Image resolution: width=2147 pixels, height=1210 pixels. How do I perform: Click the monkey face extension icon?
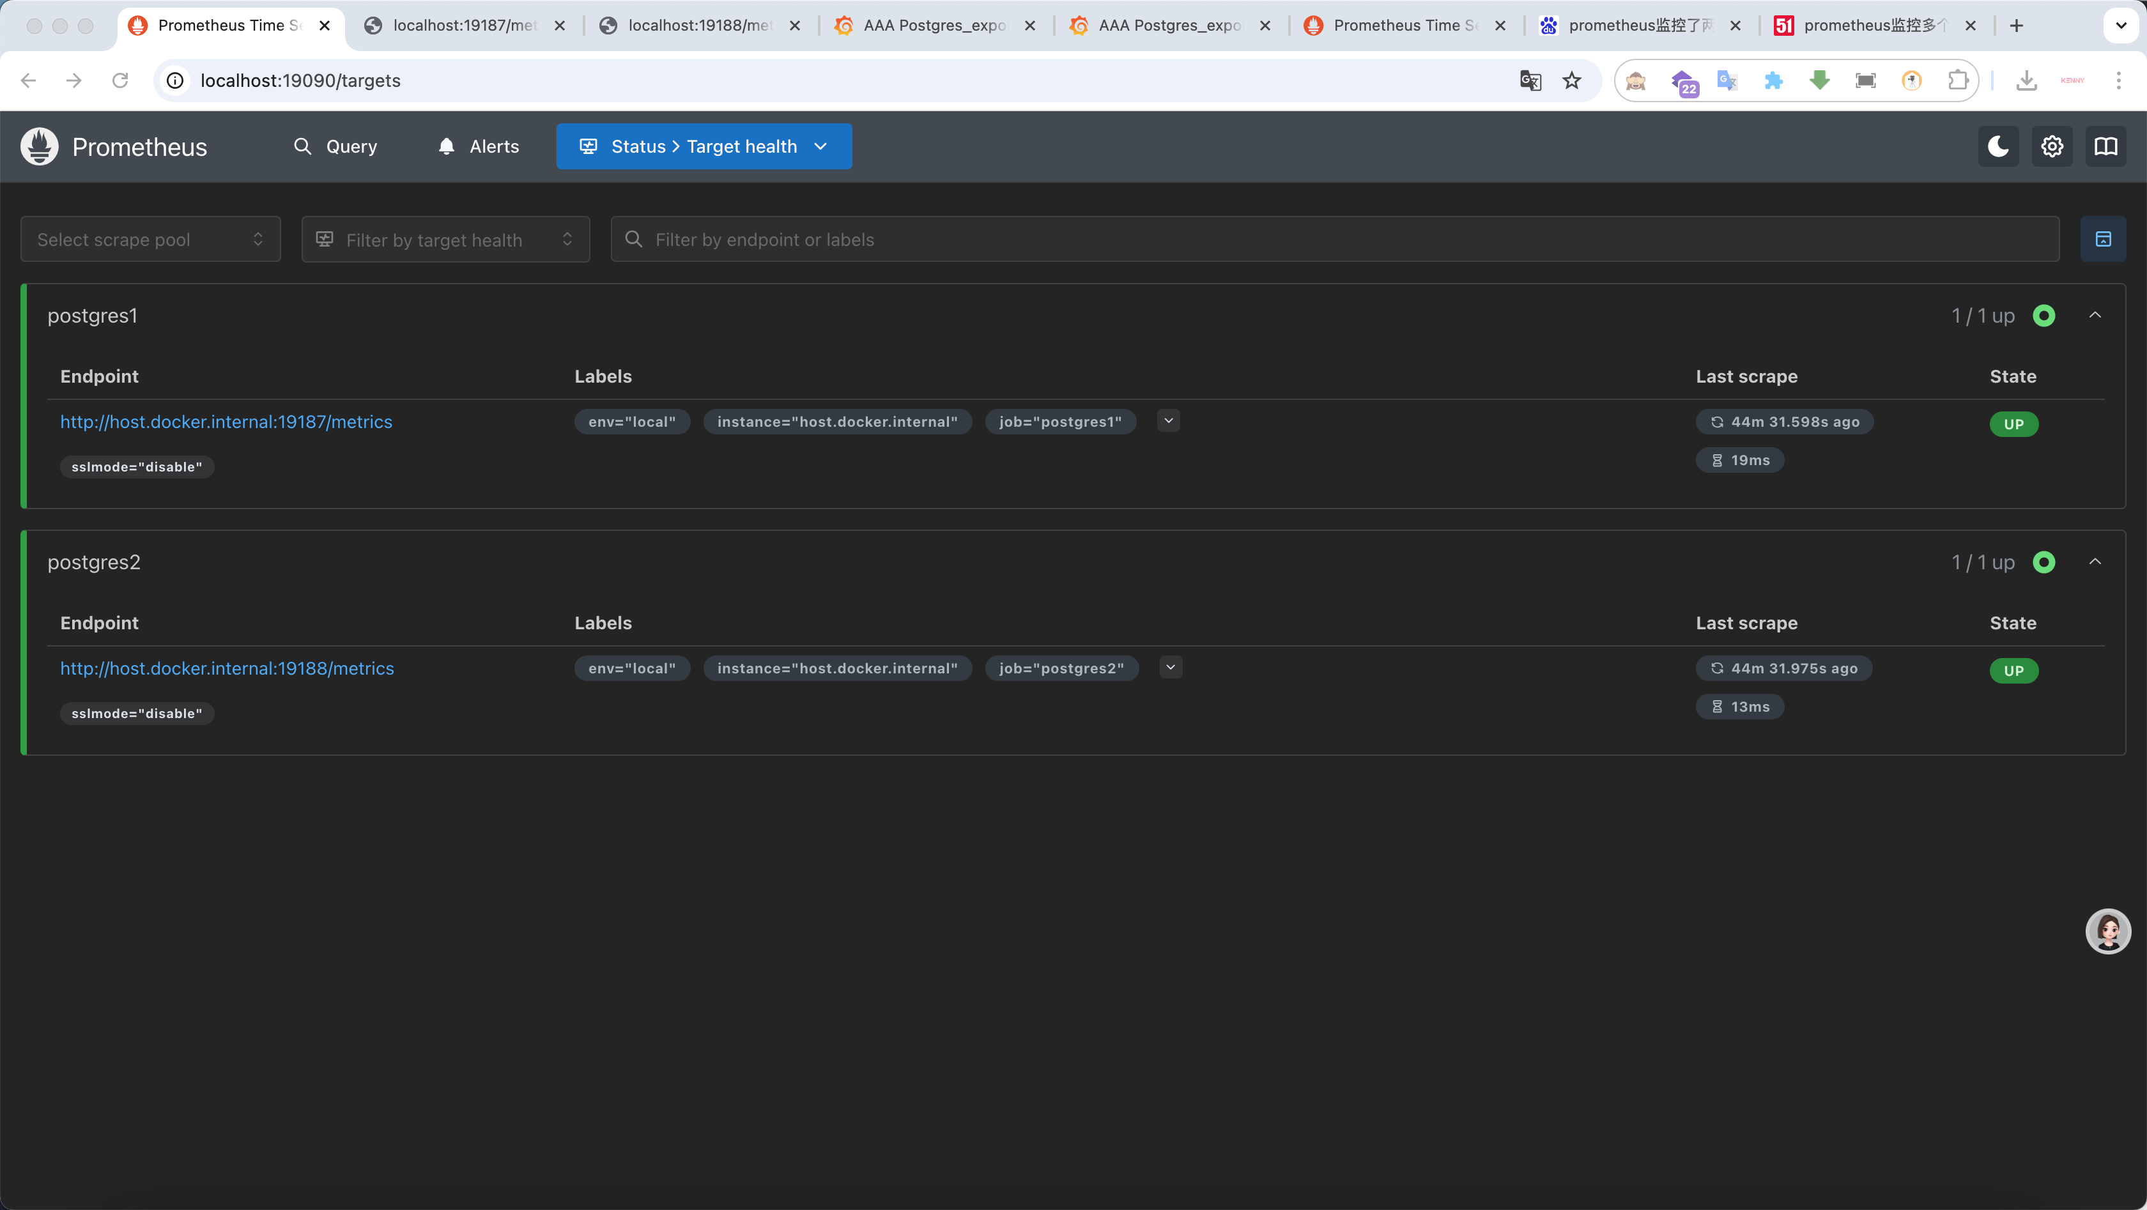(1635, 80)
